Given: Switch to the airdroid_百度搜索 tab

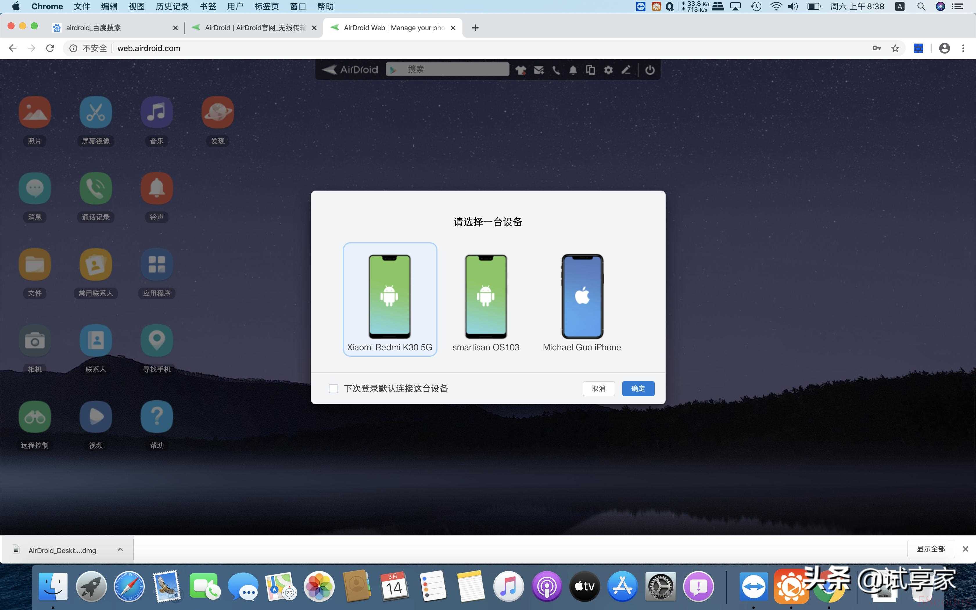Looking at the screenshot, I should coord(115,28).
